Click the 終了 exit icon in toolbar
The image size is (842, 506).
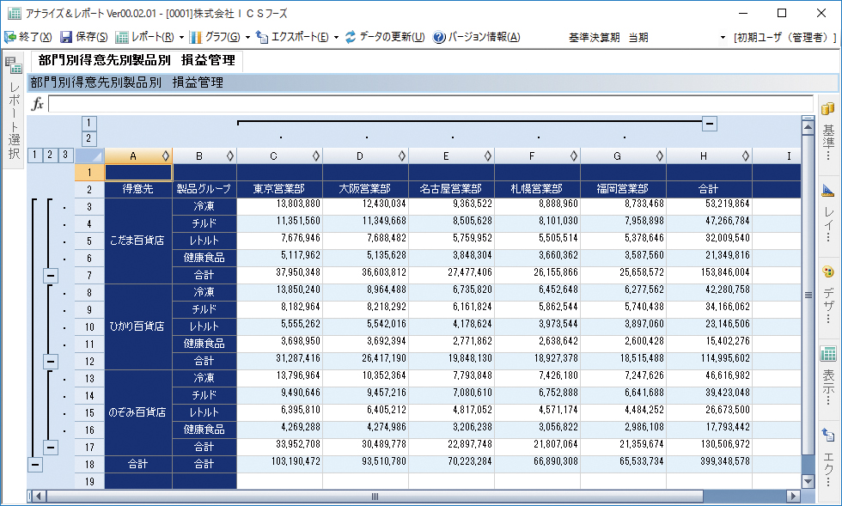pos(10,37)
